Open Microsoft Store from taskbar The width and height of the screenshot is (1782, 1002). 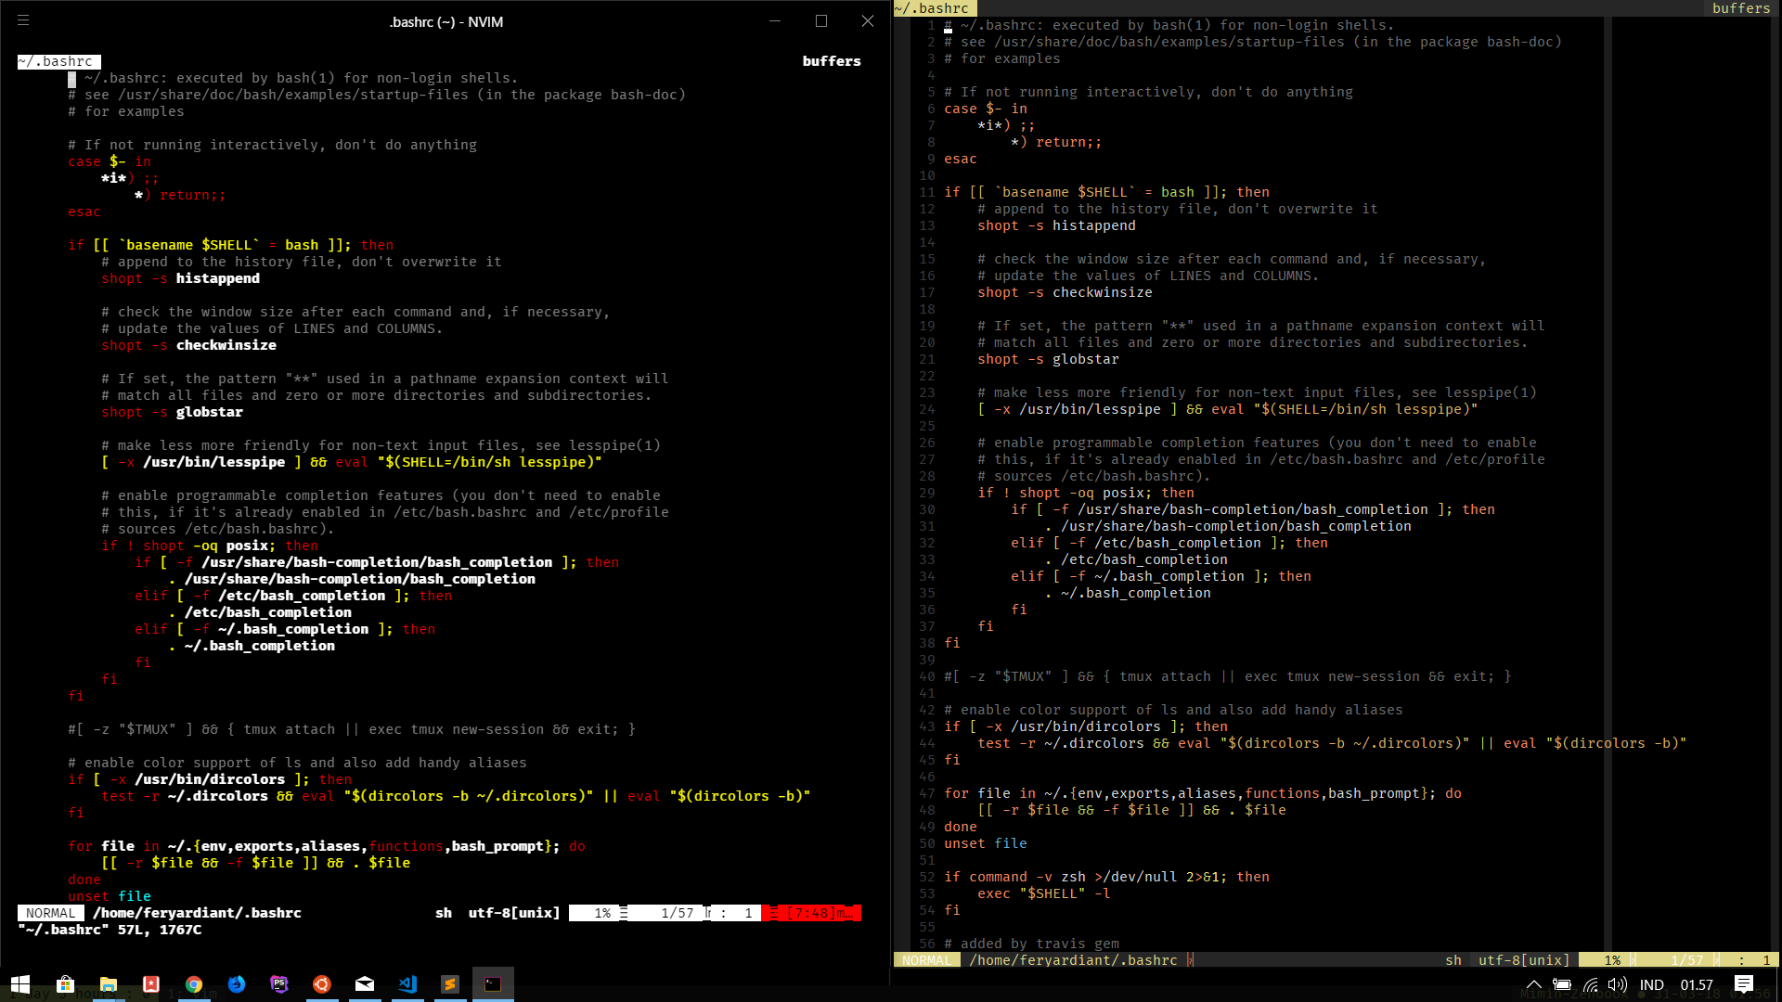[x=65, y=984]
